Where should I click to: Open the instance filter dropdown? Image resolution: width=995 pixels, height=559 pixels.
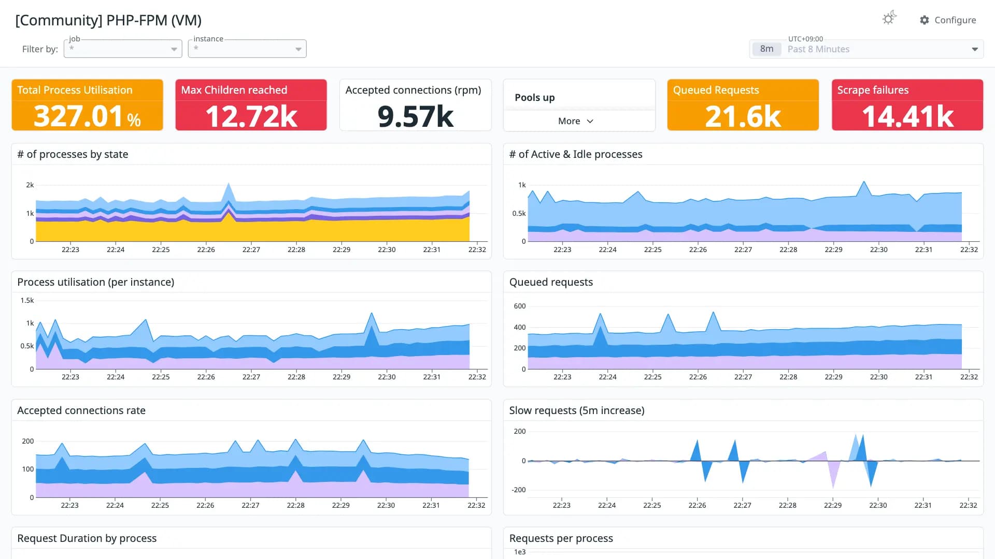[247, 49]
